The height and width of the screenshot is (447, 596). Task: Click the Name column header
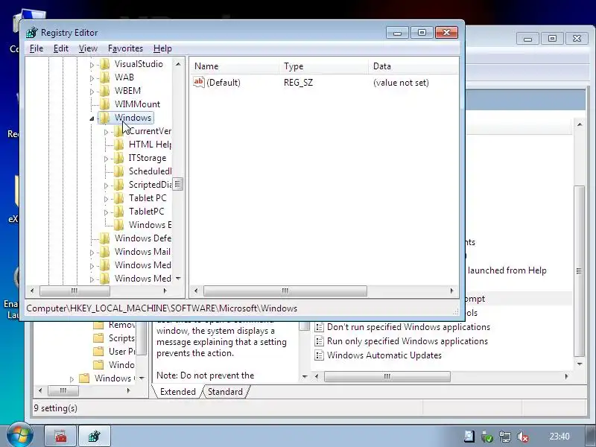tap(234, 66)
